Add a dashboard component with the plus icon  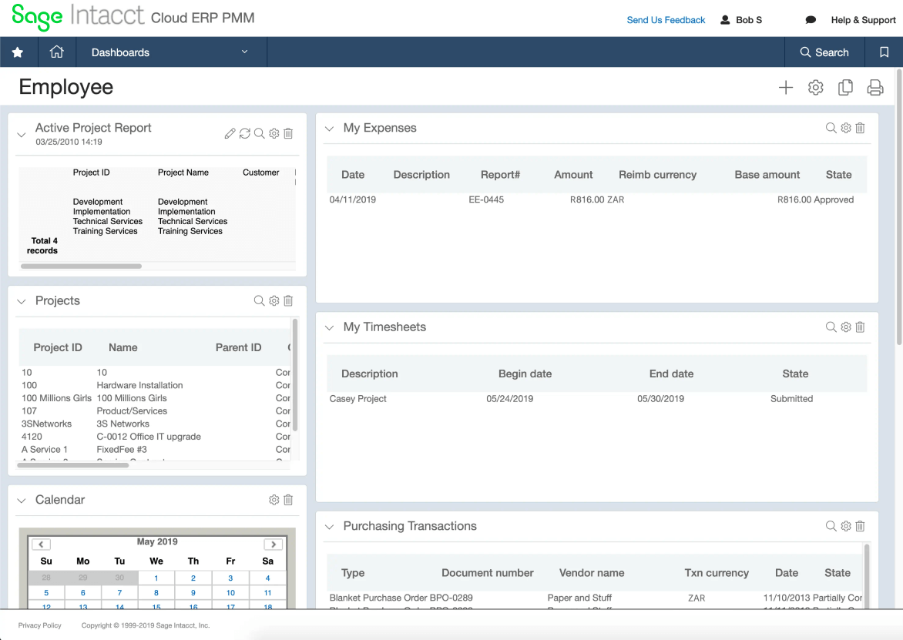(x=786, y=88)
